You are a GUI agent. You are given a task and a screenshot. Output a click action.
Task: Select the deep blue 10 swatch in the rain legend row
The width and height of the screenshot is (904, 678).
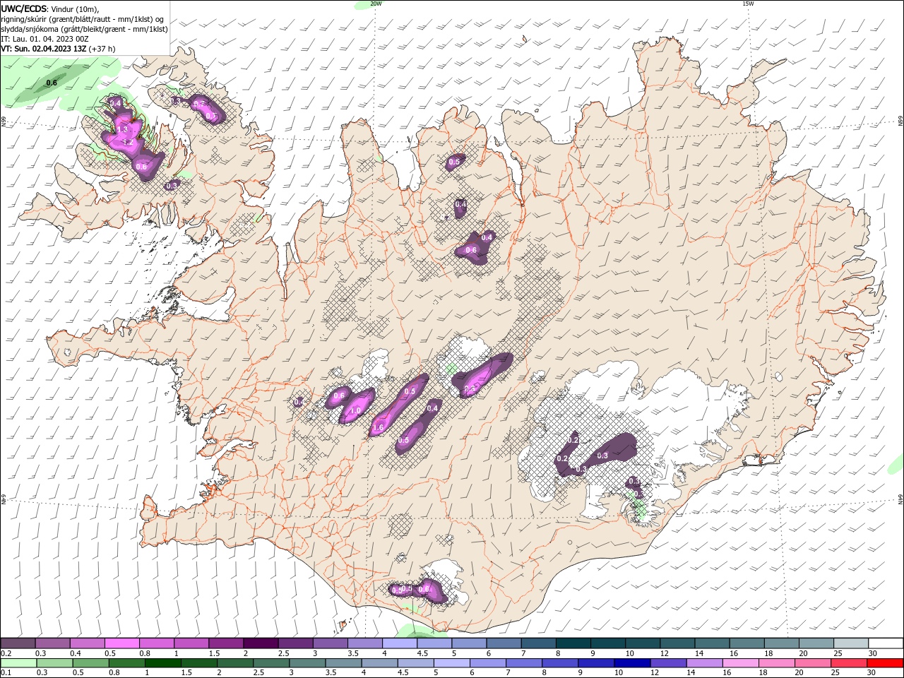pyautogui.click(x=631, y=663)
